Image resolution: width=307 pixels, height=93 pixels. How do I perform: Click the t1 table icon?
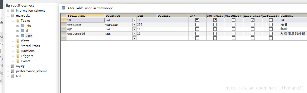coord(22,30)
